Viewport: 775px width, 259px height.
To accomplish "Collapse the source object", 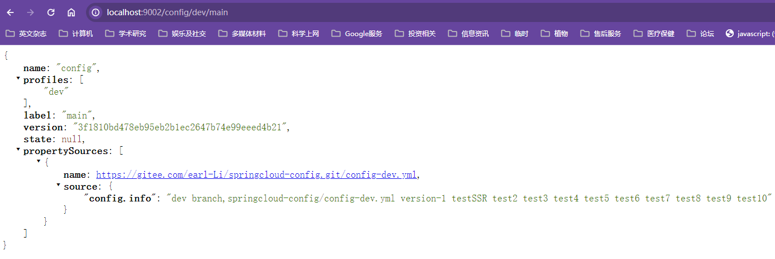I will (58, 185).
